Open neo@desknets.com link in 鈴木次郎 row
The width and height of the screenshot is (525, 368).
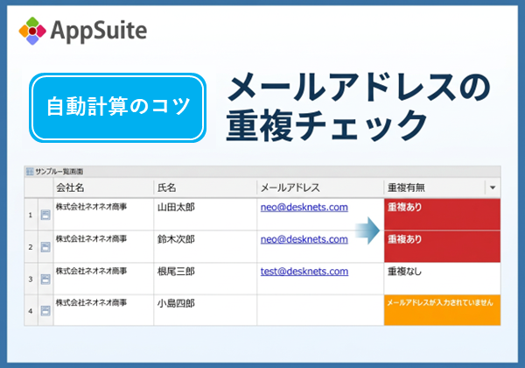point(304,239)
